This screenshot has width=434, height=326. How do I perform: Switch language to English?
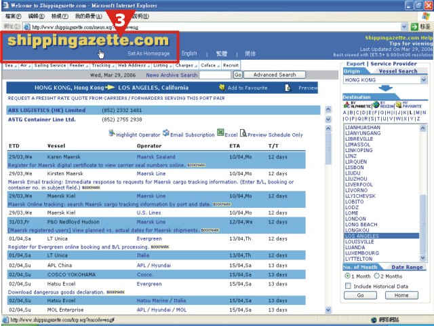[x=189, y=54]
